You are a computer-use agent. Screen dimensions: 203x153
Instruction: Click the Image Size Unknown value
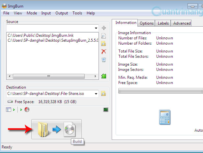pos(164,64)
